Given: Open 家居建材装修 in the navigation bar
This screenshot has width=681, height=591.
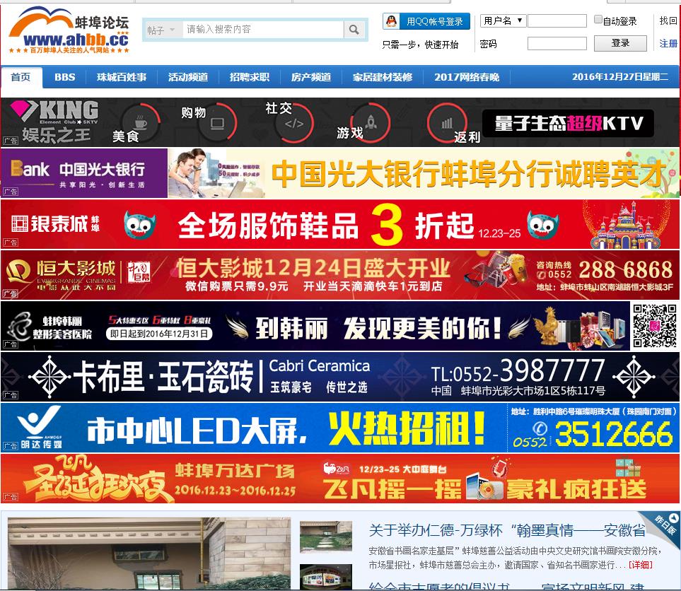Looking at the screenshot, I should pyautogui.click(x=383, y=77).
